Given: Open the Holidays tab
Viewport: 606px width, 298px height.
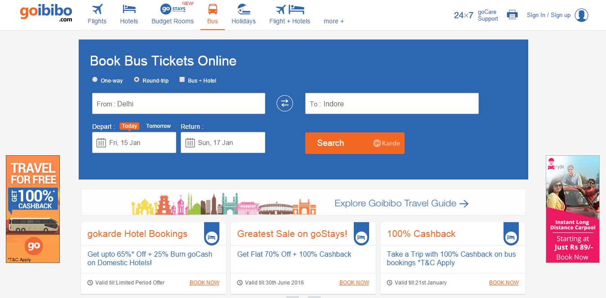Looking at the screenshot, I should click(x=244, y=21).
